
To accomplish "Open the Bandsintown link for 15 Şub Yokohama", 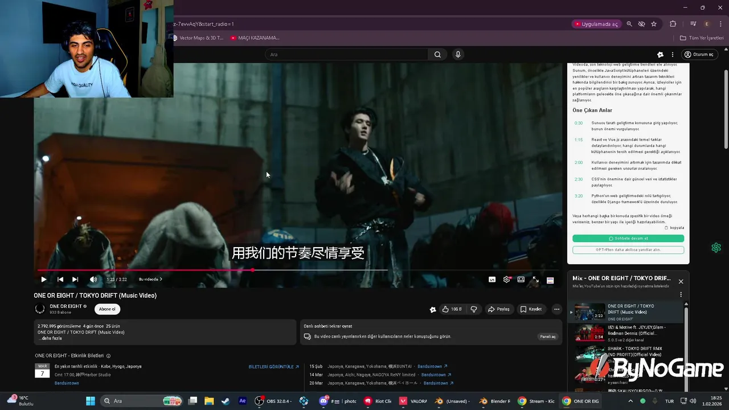I will (x=432, y=366).
